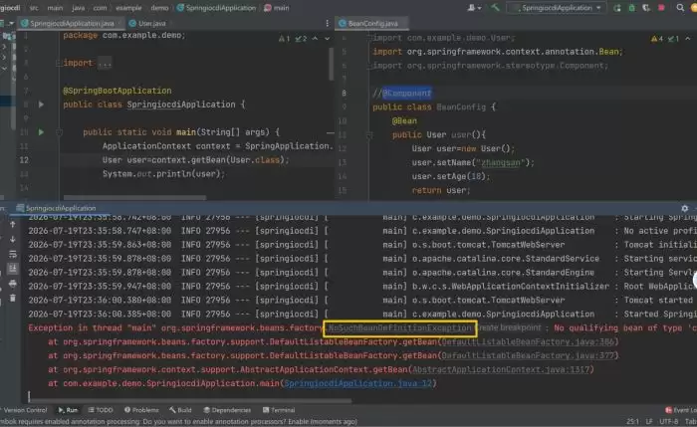Viewport: 697px width, 427px height.
Task: Click the 25:1 cursor position in the status bar
Action: pyautogui.click(x=632, y=421)
